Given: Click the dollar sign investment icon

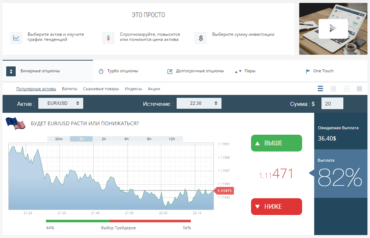Looking at the screenshot, I should (x=201, y=38).
